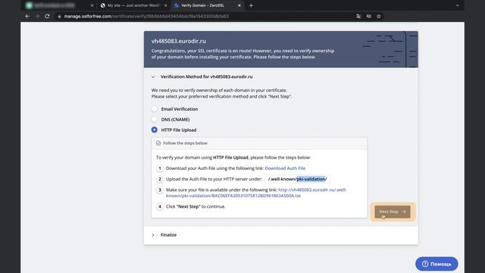Click the circle icon beside Follow the steps below

coord(158,143)
